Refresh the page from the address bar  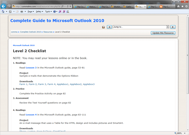click(68, 7)
